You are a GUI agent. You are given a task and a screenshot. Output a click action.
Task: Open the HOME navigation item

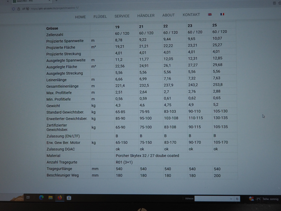pyautogui.click(x=80, y=17)
